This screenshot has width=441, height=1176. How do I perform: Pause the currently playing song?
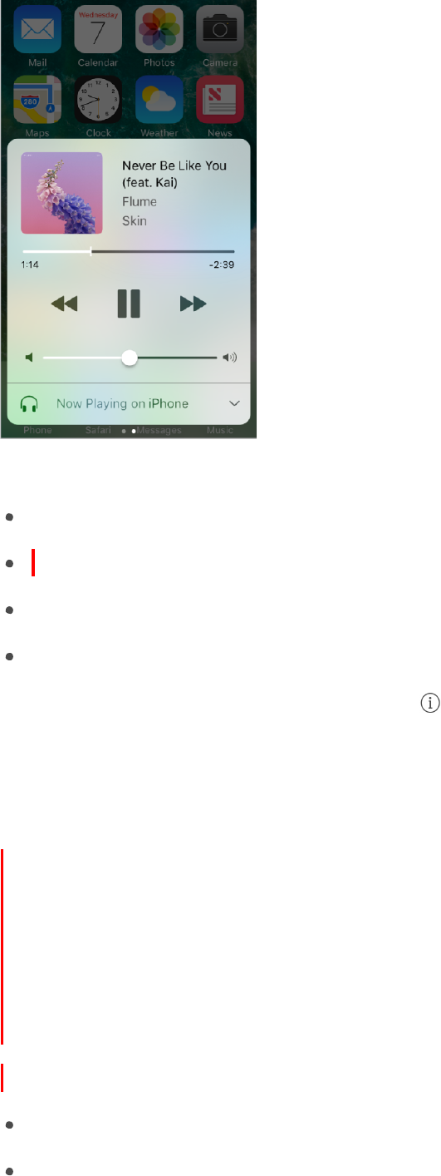tap(129, 304)
